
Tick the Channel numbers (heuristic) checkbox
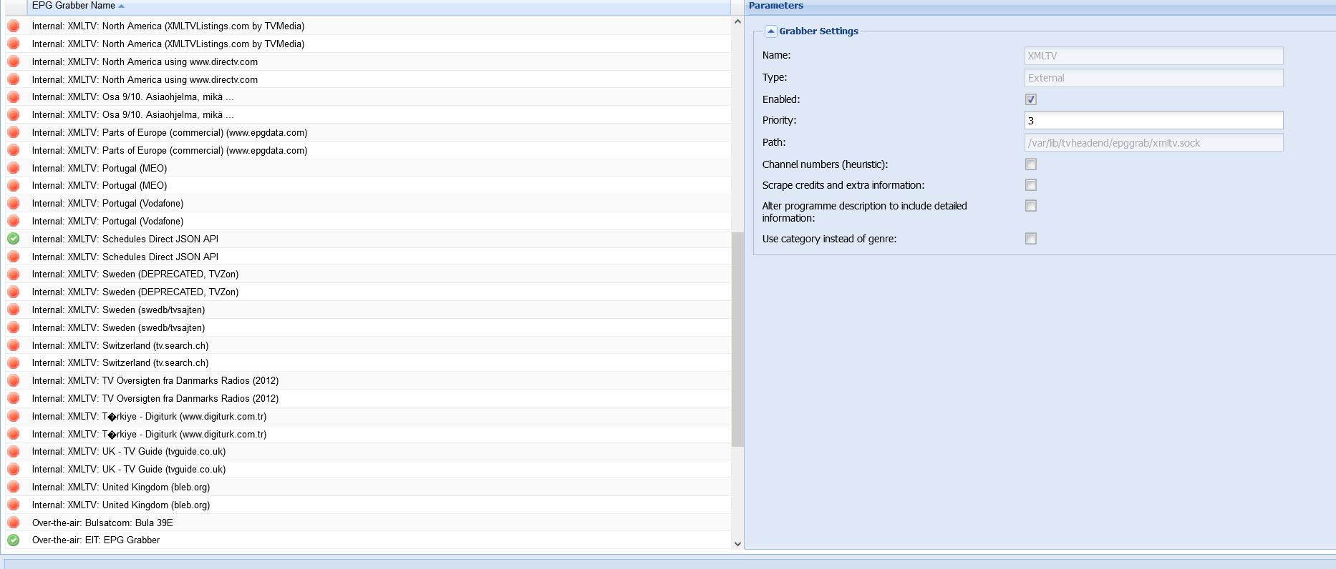(x=1031, y=164)
